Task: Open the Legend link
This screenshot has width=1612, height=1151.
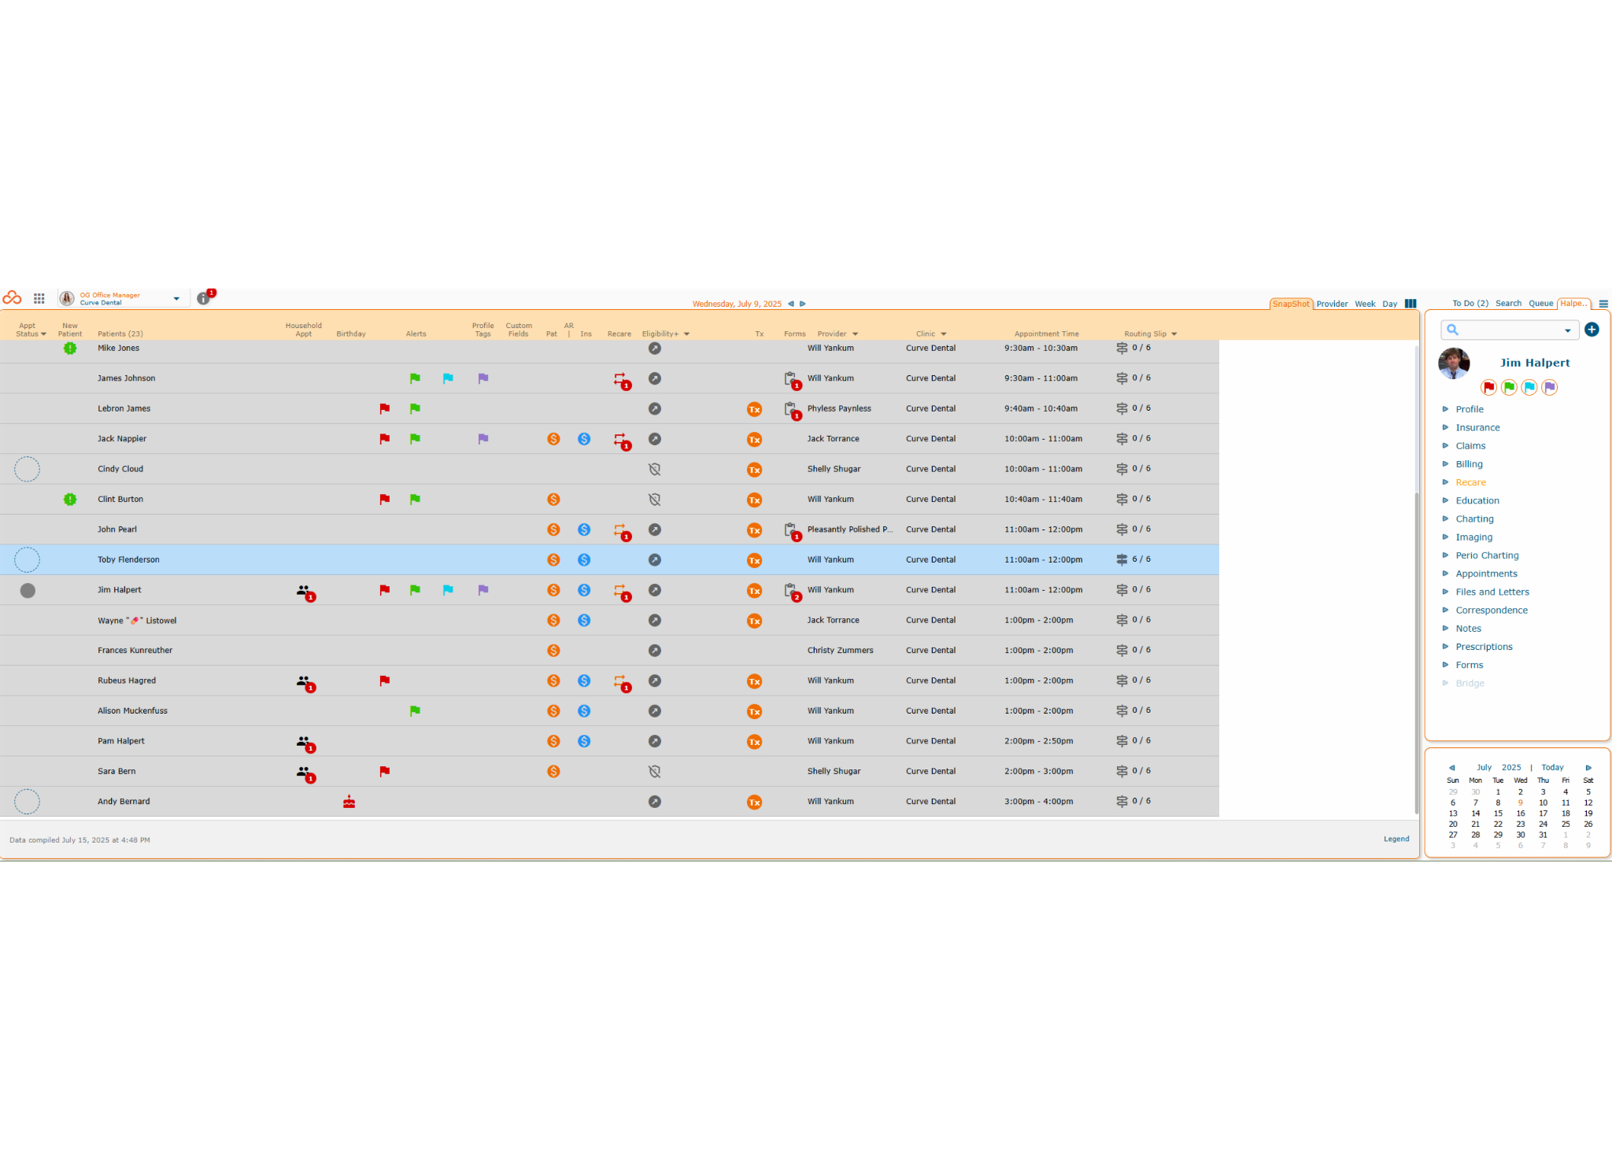Action: tap(1396, 839)
